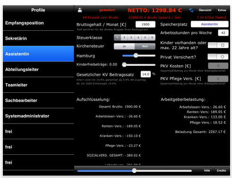This screenshot has width=232, height=178.
Task: Click the NETTO: 1298.84 € headline
Action: click(155, 10)
